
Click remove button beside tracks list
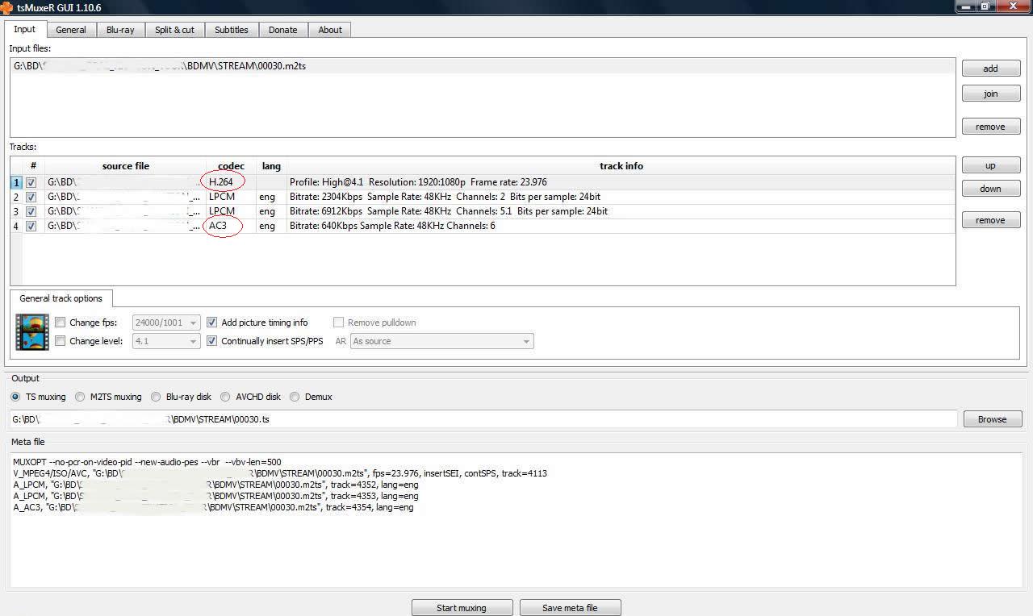coord(991,220)
